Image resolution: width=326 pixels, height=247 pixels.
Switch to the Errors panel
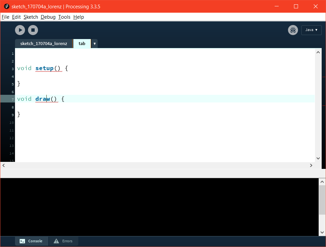pyautogui.click(x=63, y=241)
